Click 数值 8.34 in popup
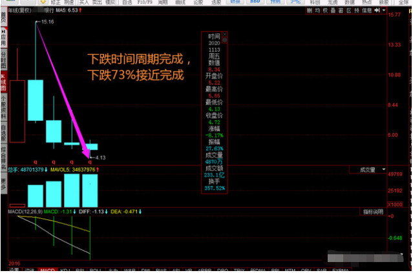Image resolution: width=413 pixels, height=273 pixels. click(214, 70)
